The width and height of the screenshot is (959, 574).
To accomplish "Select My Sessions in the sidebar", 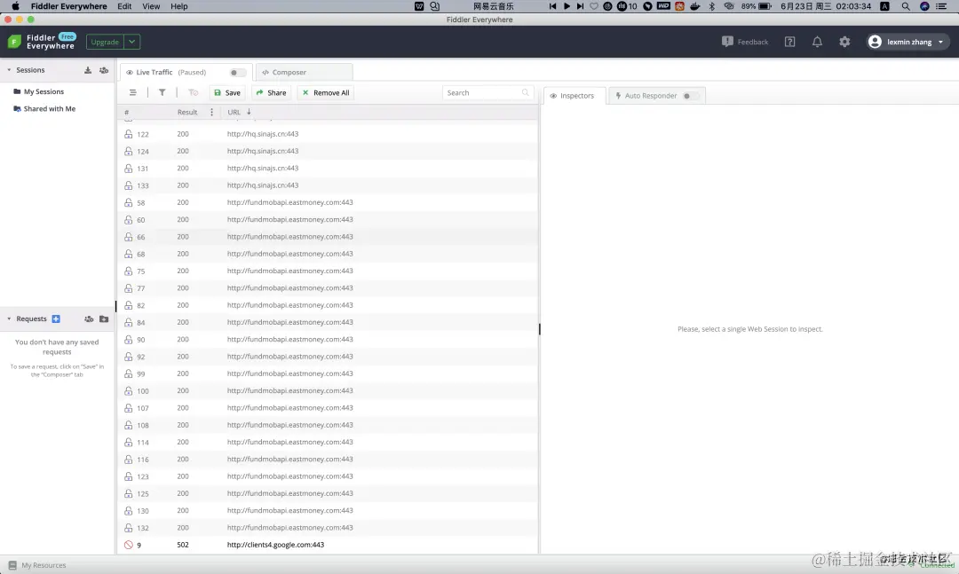I will 44,91.
